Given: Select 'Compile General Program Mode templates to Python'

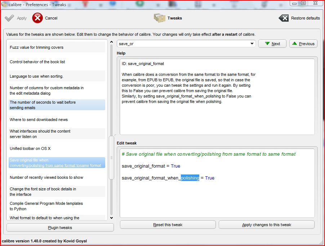Looking at the screenshot, I should click(x=57, y=206).
